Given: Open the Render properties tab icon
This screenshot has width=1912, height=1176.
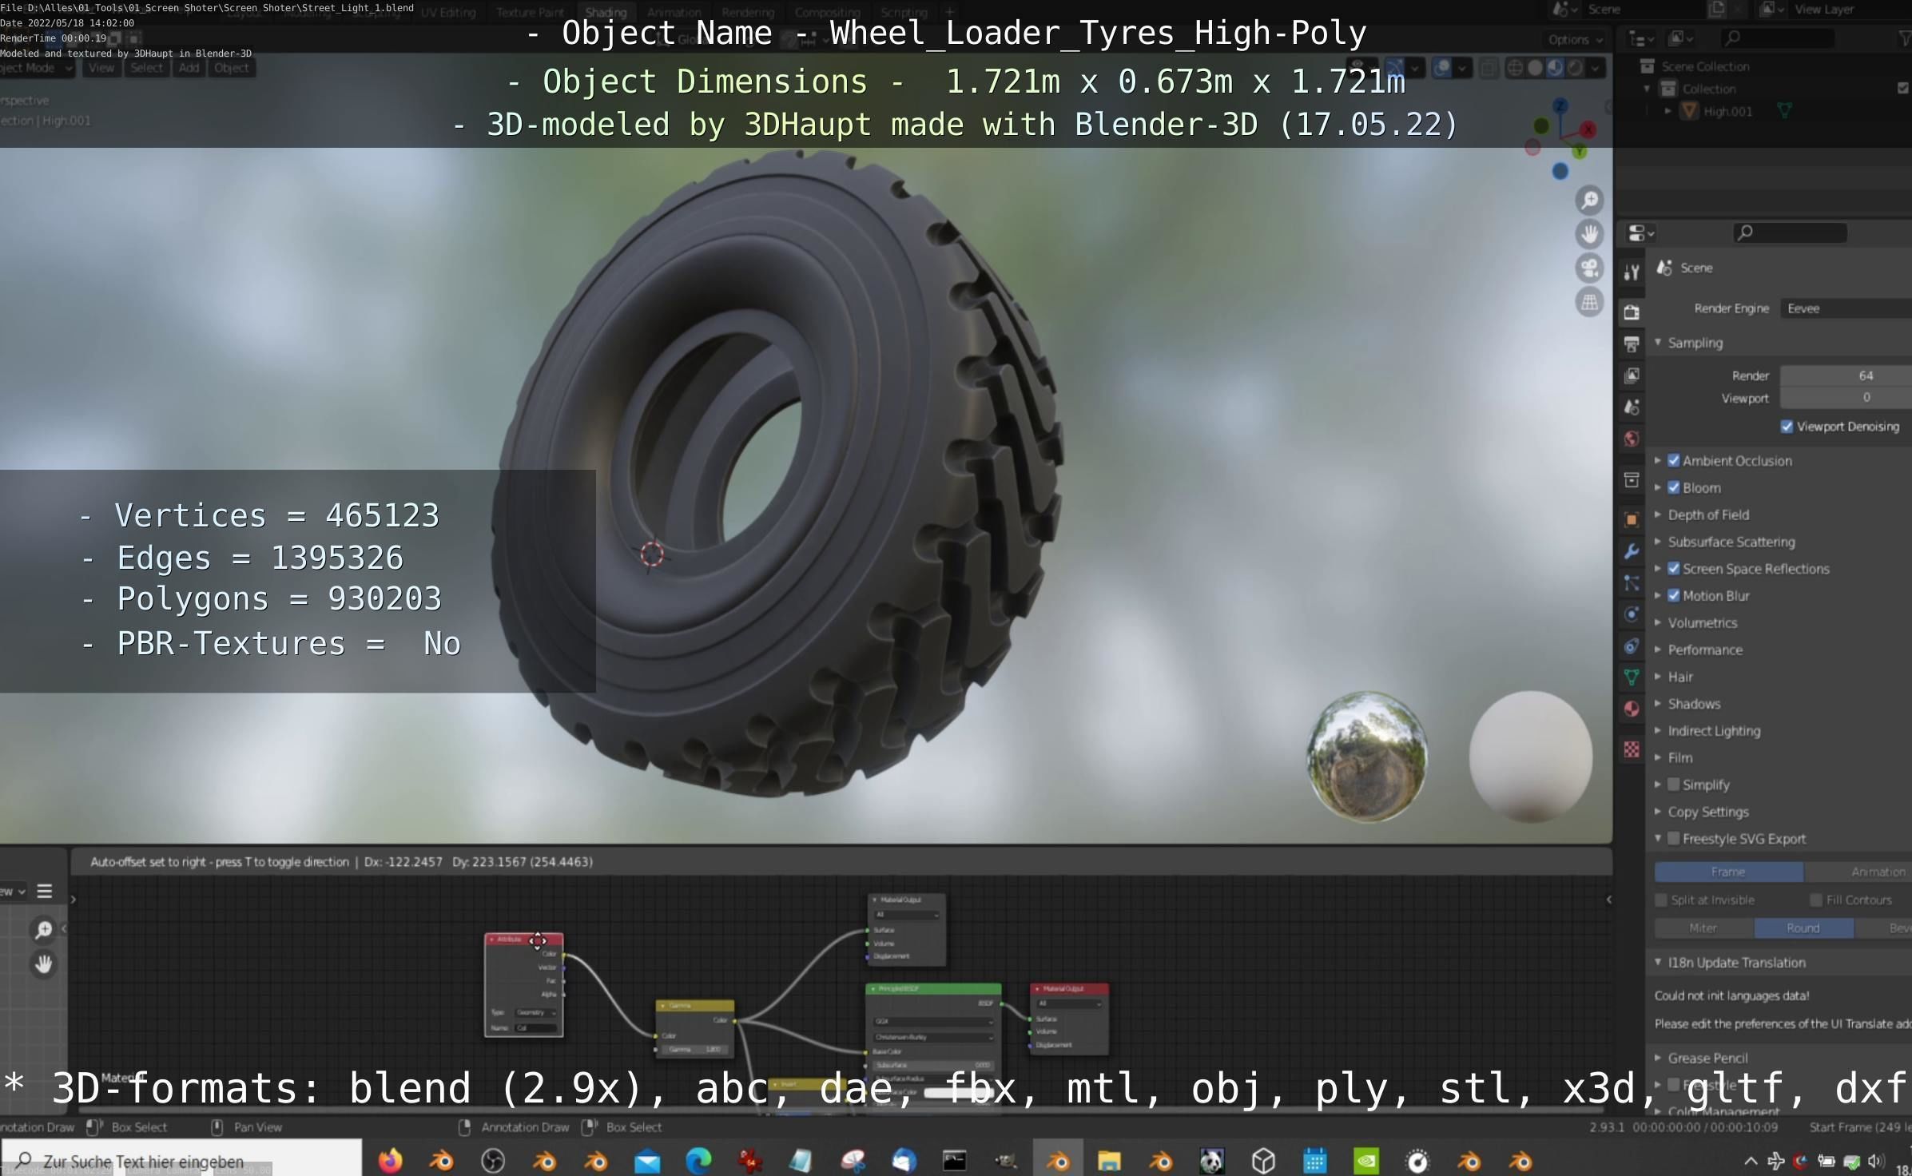Looking at the screenshot, I should point(1632,312).
